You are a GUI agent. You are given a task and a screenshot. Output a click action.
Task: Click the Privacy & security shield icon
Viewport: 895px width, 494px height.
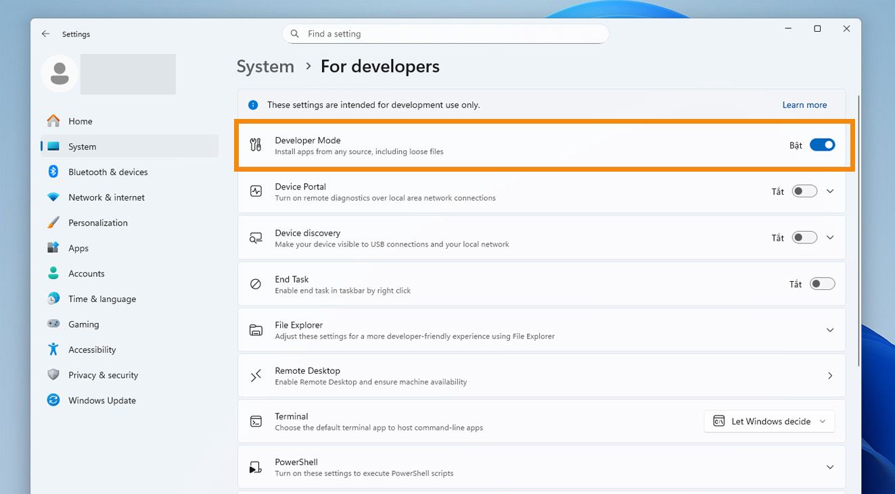click(53, 374)
